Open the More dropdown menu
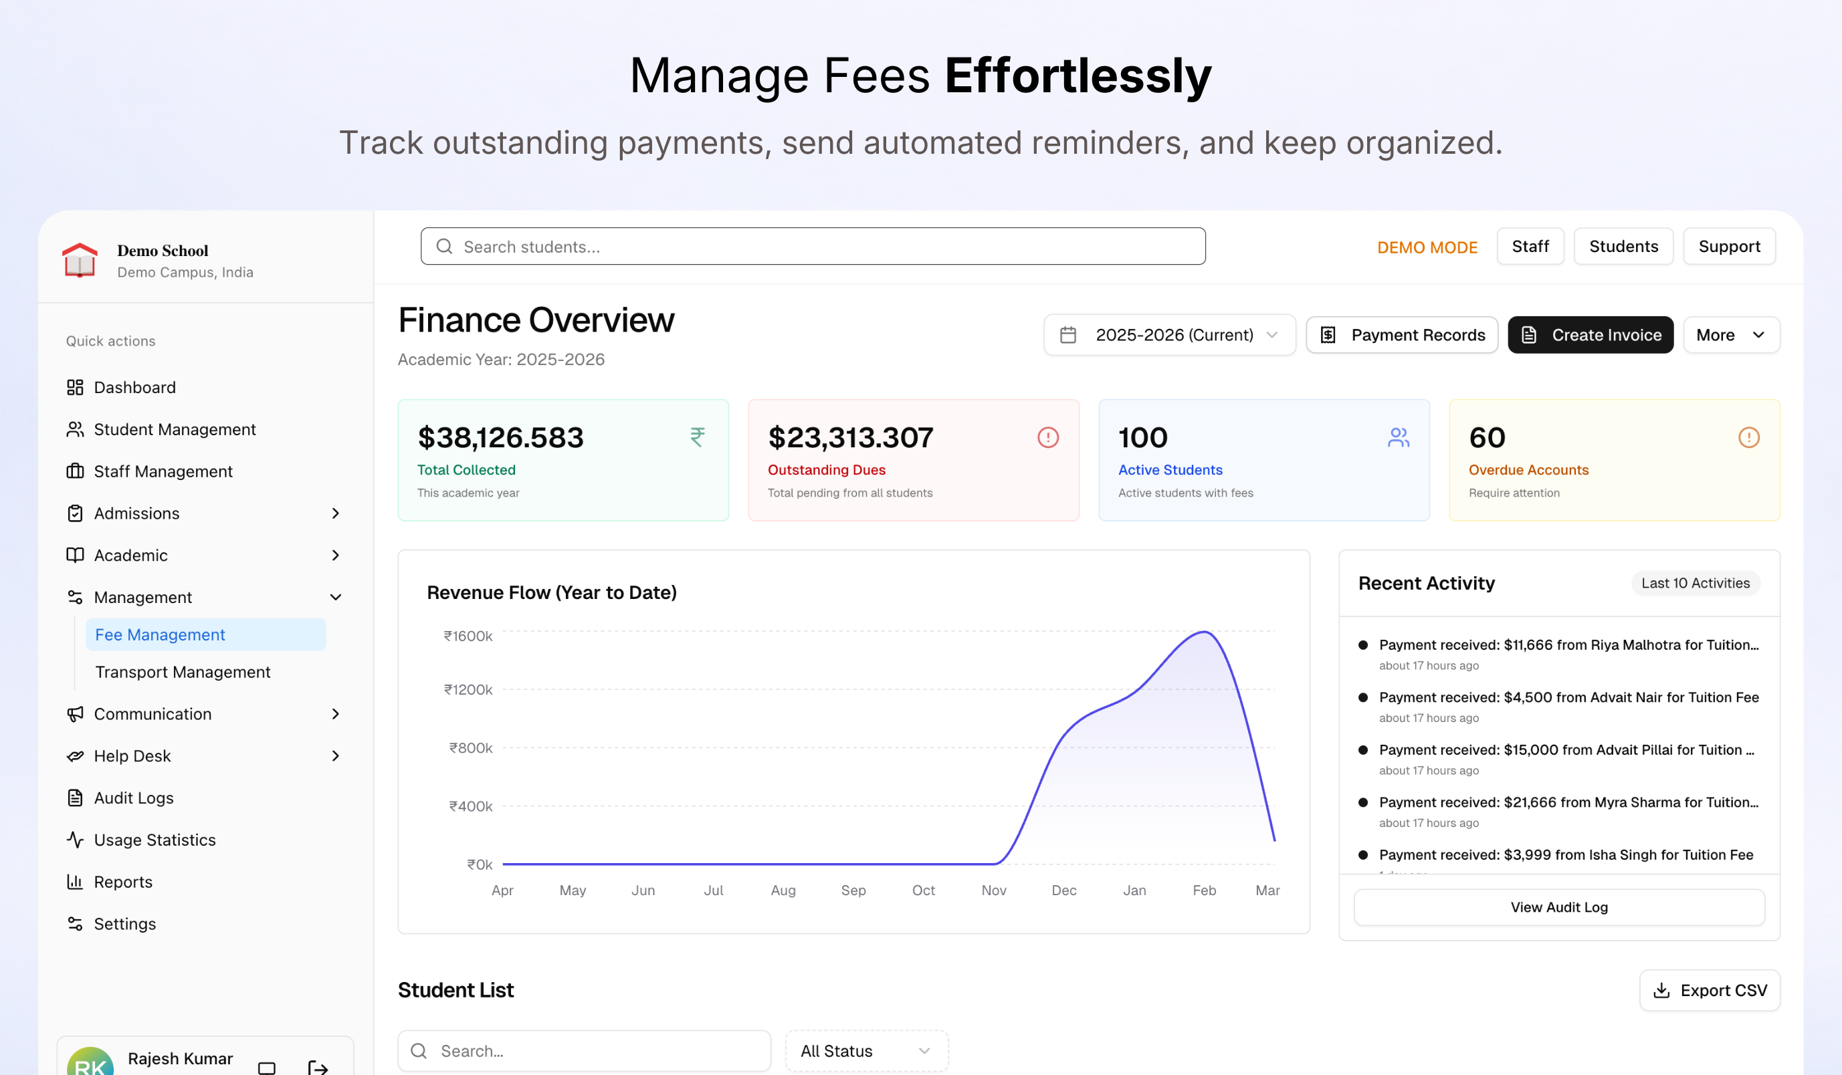 pos(1730,335)
